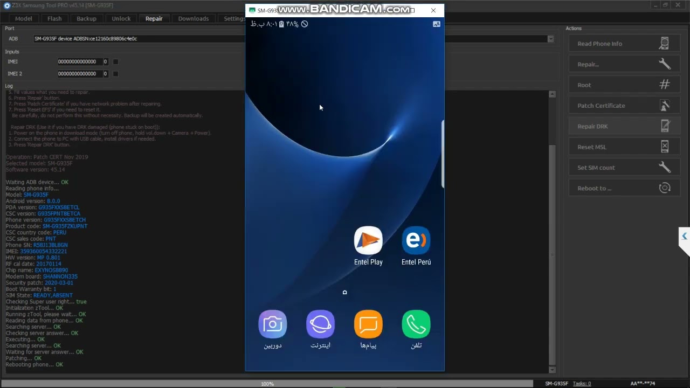The height and width of the screenshot is (388, 690).
Task: Open the Downloads tab
Action: point(194,18)
